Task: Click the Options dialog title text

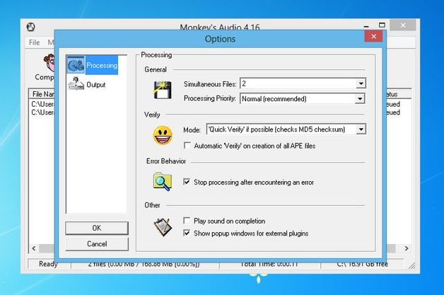Action: click(220, 39)
